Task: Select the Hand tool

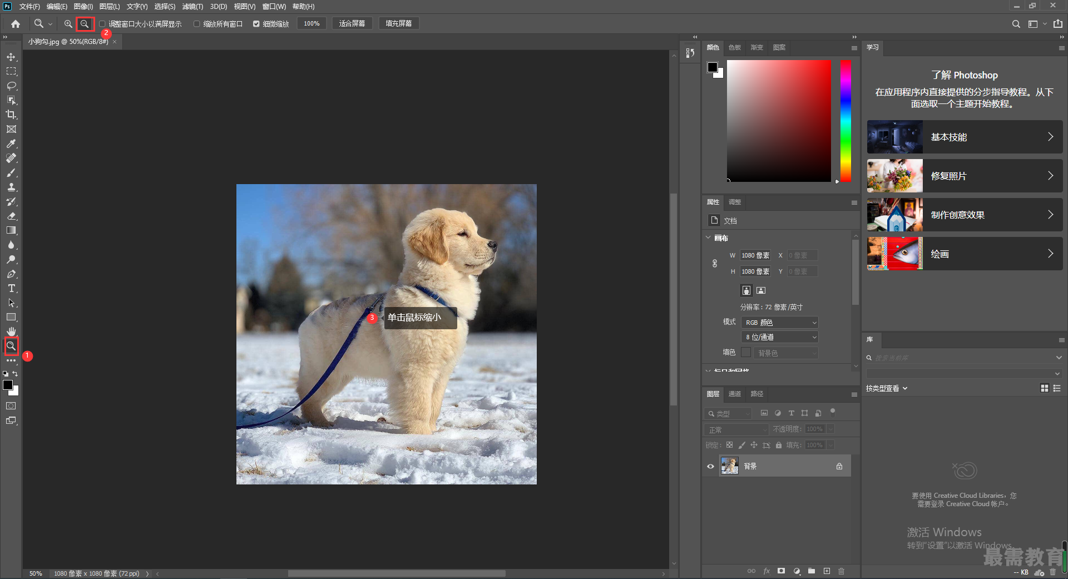Action: pyautogui.click(x=11, y=331)
